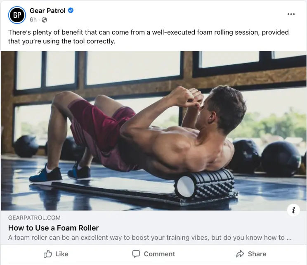
Task: Click the GEARPATROL.COM source domain
Action: click(34, 218)
